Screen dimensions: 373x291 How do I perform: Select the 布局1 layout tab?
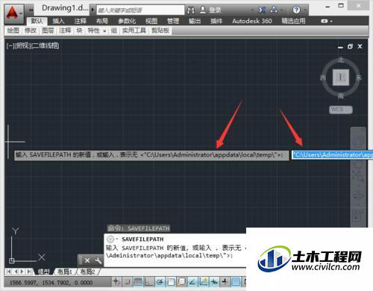pos(65,272)
